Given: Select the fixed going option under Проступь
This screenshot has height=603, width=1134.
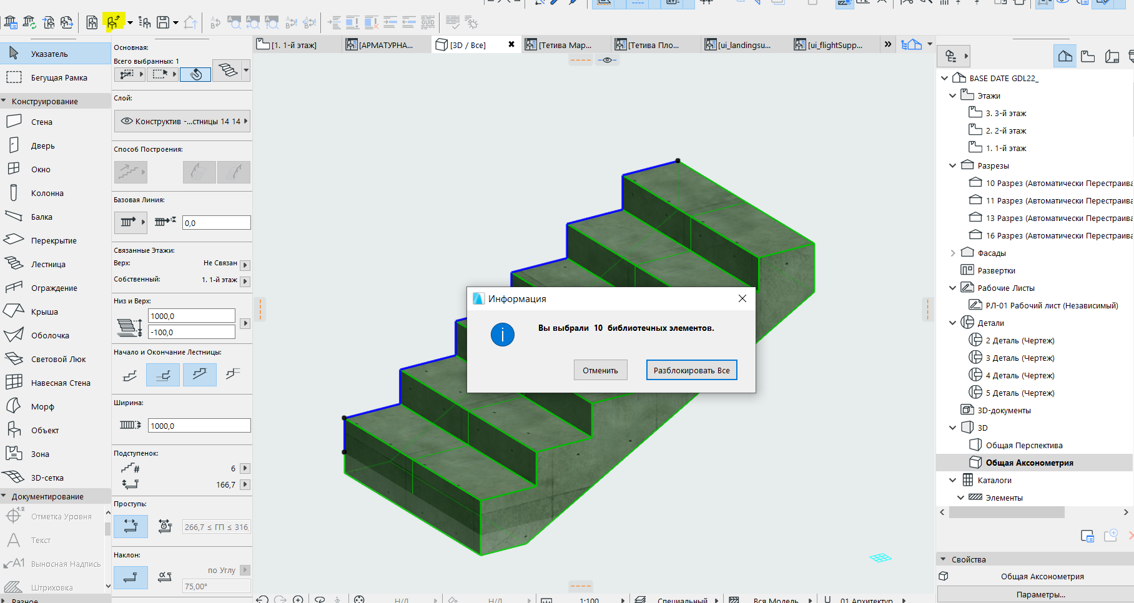Looking at the screenshot, I should coord(131,526).
